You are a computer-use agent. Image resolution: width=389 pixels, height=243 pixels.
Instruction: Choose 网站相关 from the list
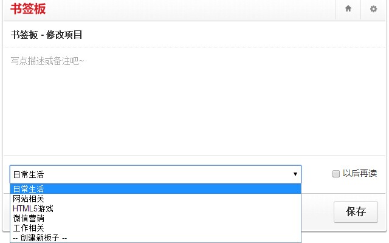click(x=156, y=199)
